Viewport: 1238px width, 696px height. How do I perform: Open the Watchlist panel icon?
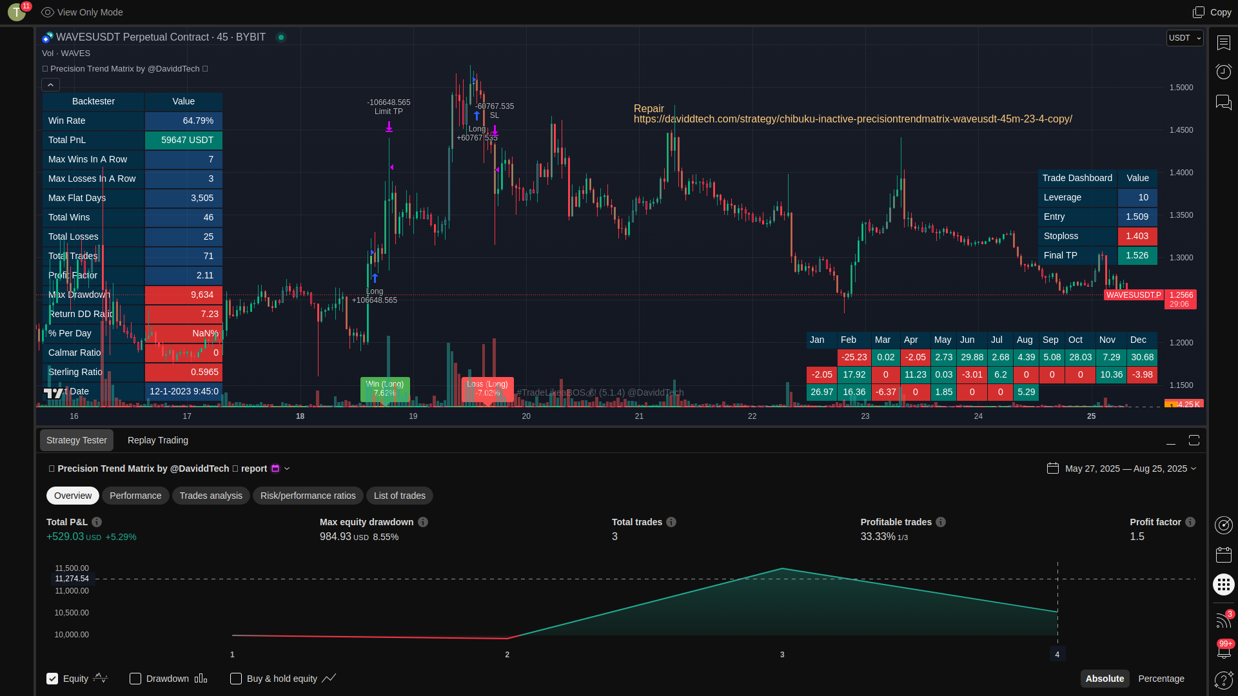pos(1224,43)
